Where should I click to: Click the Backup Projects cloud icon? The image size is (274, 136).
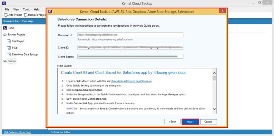click(5, 35)
